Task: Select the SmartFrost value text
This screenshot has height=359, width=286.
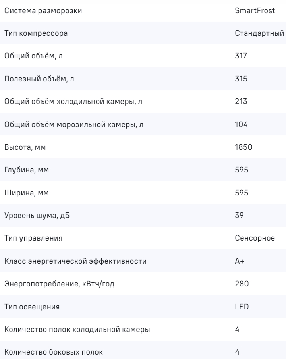Action: pyautogui.click(x=255, y=11)
